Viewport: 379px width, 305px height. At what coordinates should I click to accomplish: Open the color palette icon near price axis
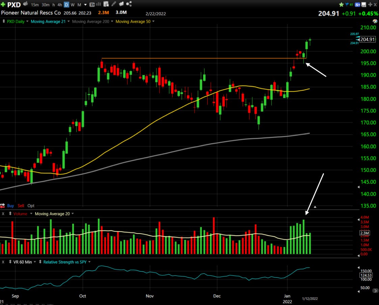[x=375, y=21]
